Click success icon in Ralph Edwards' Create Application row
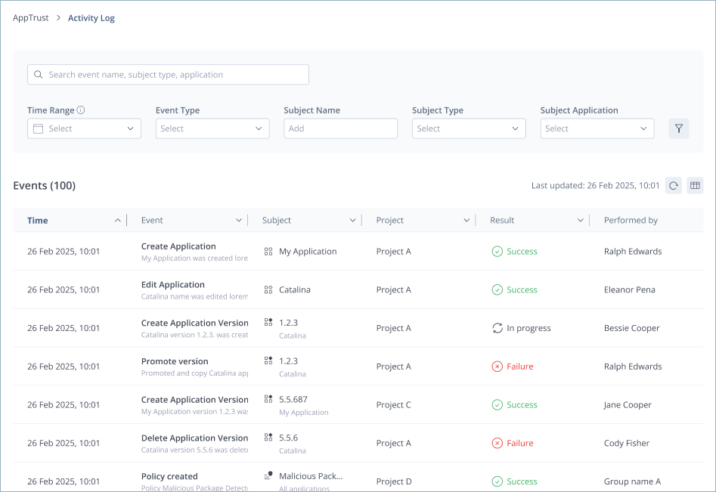The width and height of the screenshot is (716, 492). [x=497, y=252]
